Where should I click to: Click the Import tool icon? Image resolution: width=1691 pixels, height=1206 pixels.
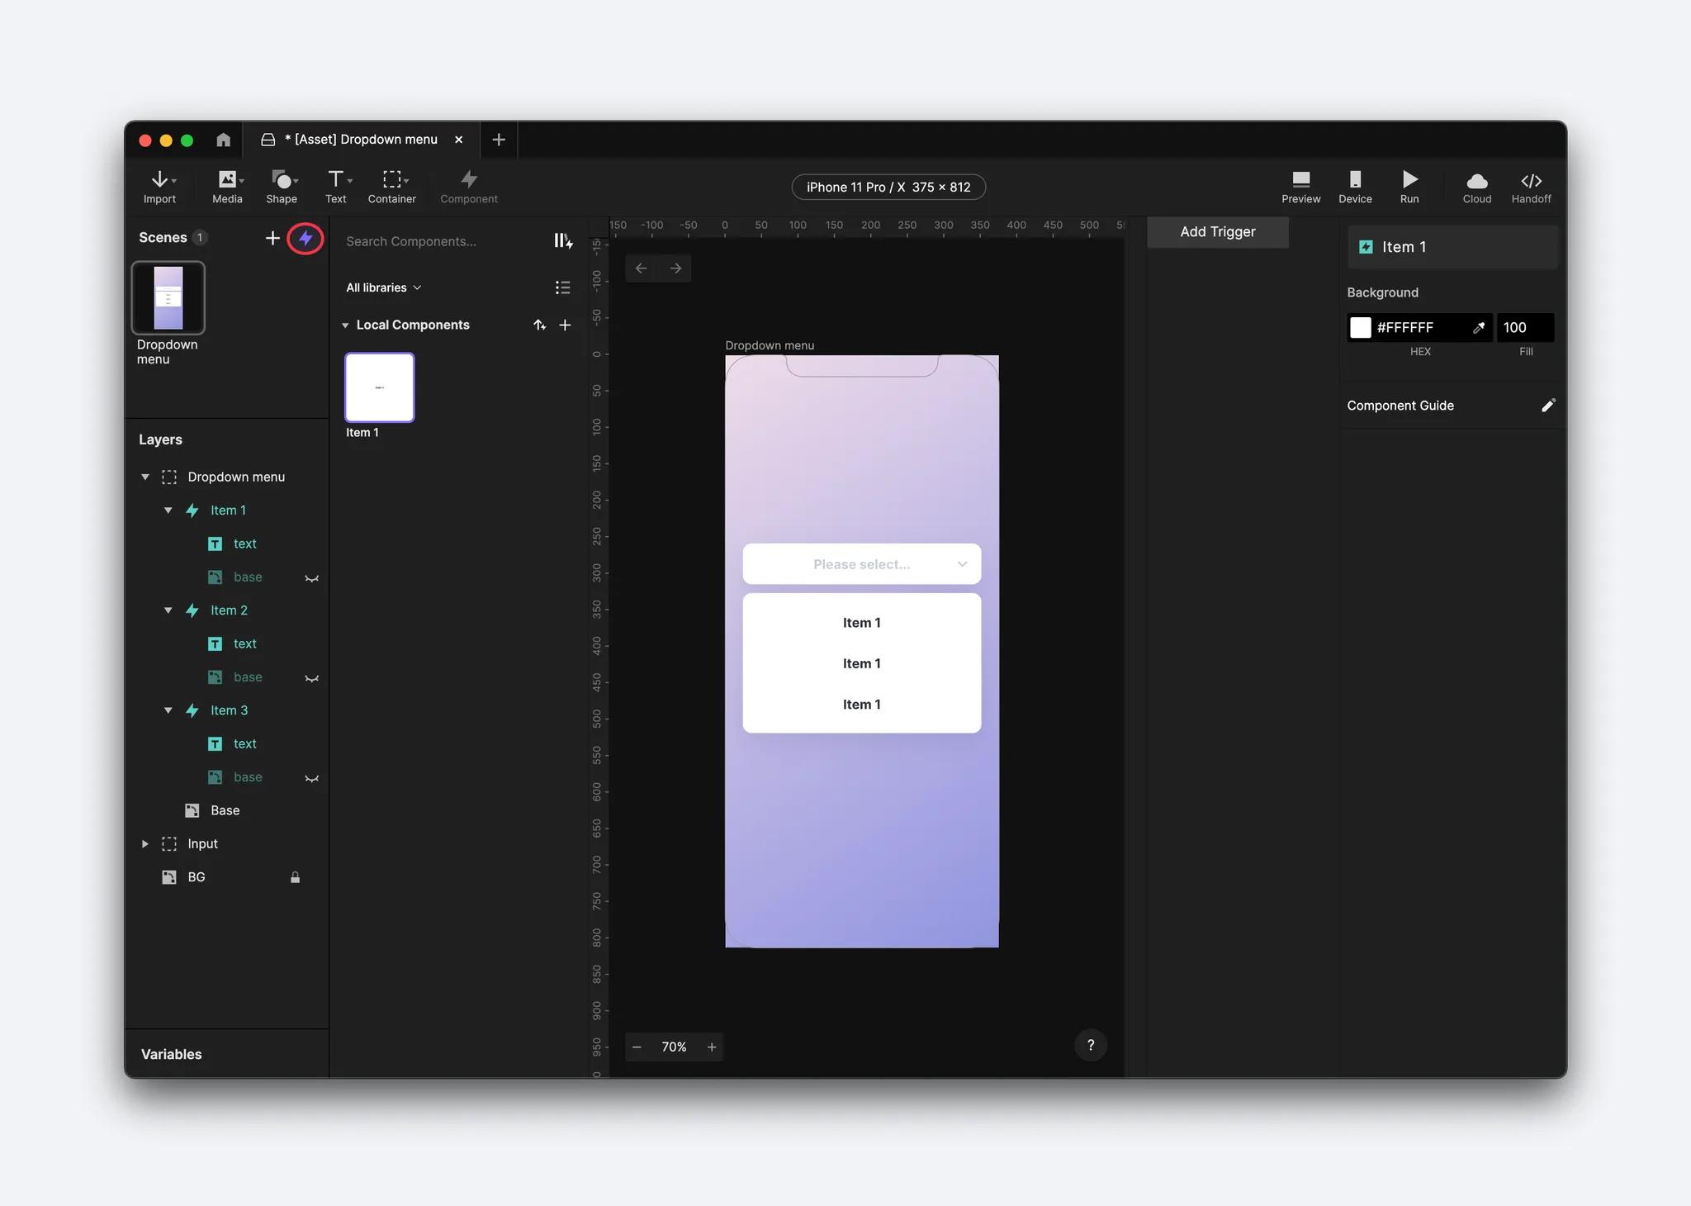click(159, 185)
